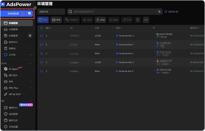The image size is (205, 131).
Task: Toggle the select-all header checkbox
Action: [x=42, y=28]
